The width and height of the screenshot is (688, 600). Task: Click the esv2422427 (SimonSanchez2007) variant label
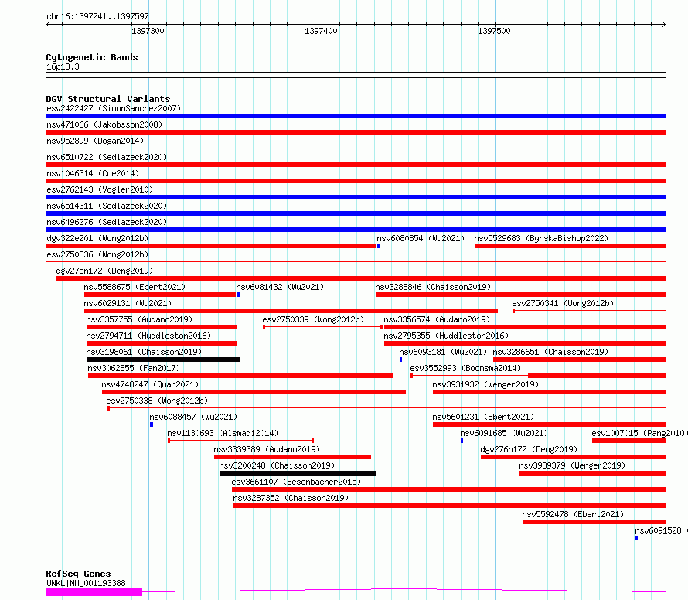click(114, 108)
